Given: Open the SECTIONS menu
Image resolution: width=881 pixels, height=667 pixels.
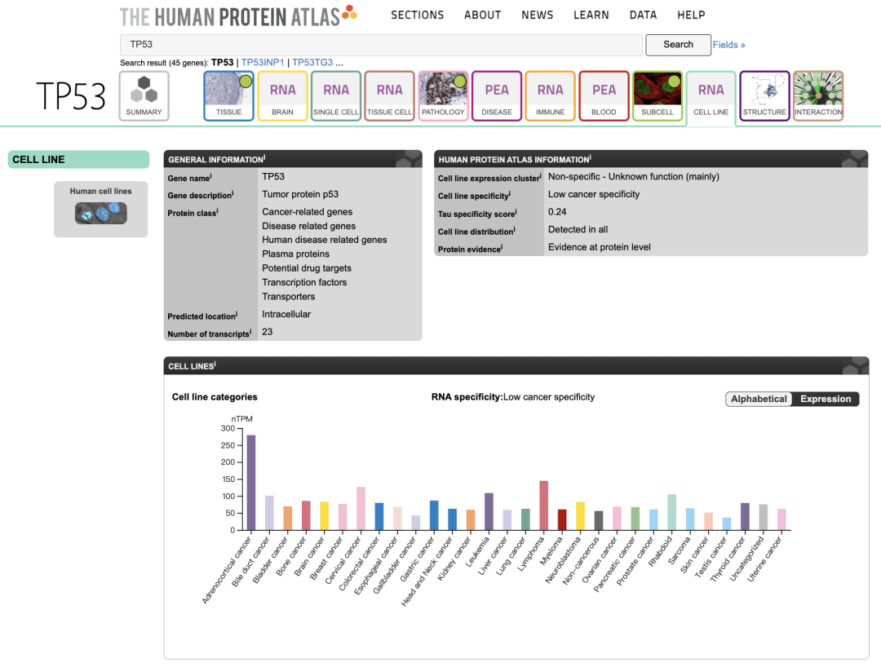Looking at the screenshot, I should click(418, 15).
